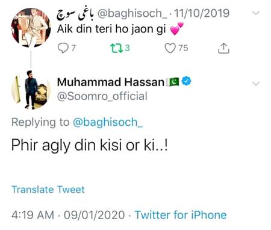271x230 pixels.
Task: Click the green retweet icon on baghisoch_ tweet
Action: click(x=117, y=48)
